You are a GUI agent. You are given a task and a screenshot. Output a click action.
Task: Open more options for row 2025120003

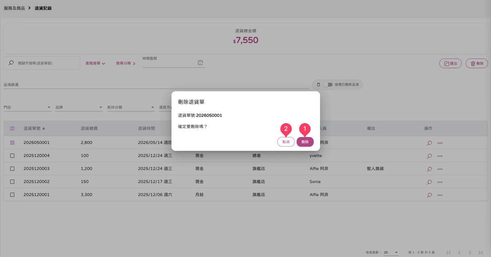[x=440, y=169]
